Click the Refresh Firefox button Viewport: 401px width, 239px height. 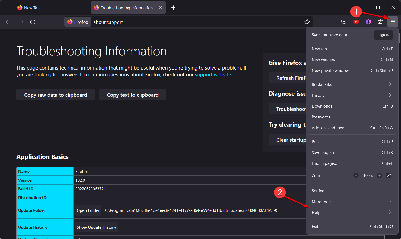point(288,78)
